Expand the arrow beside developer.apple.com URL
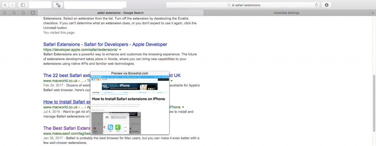Image resolution: width=376 pixels, height=146 pixels. tap(120, 50)
